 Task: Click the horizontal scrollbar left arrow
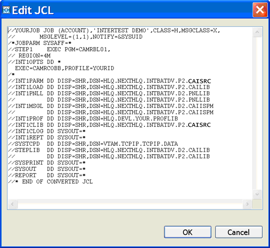click(13, 204)
